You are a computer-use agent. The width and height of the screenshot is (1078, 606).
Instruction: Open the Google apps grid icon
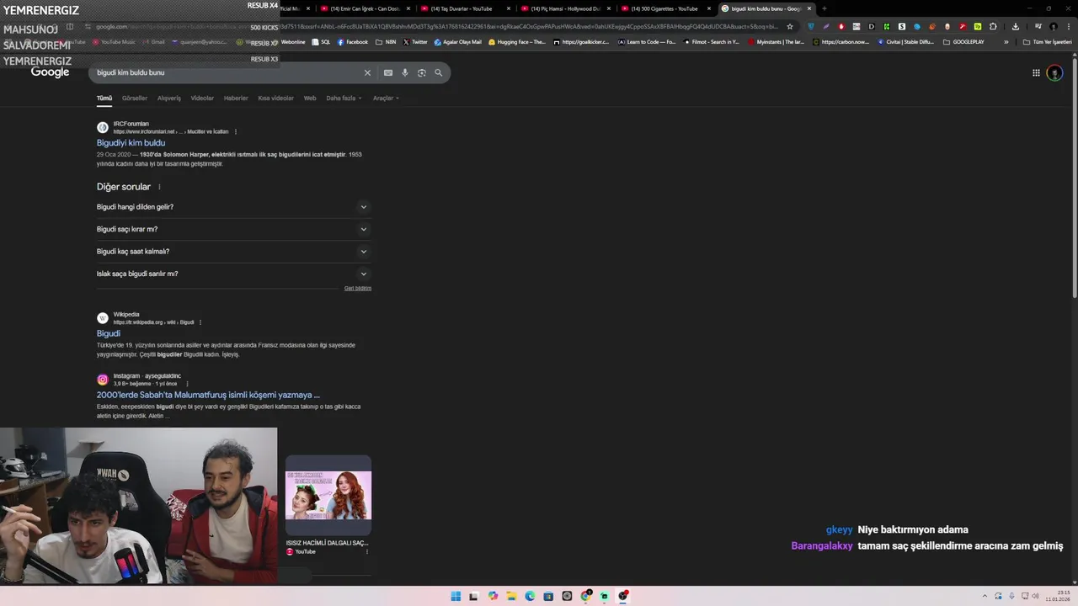point(1036,73)
